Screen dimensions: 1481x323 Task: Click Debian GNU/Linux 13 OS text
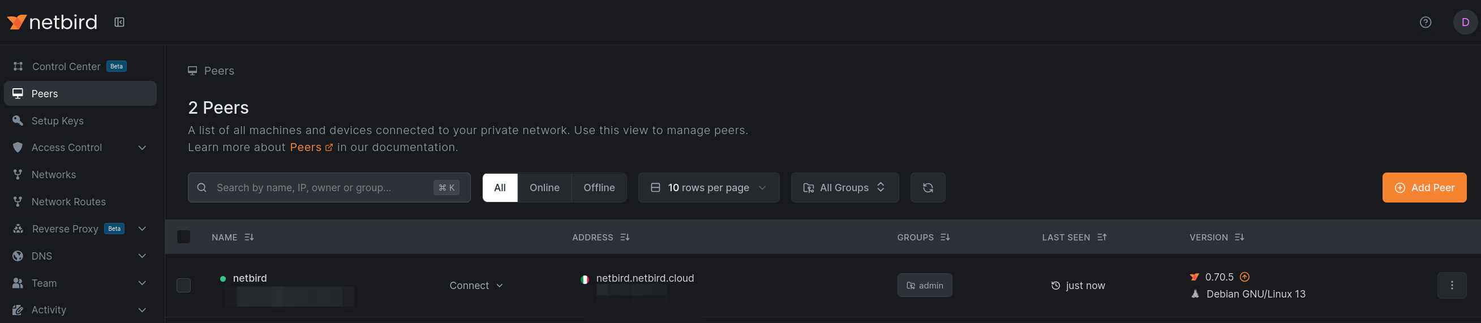tap(1256, 294)
